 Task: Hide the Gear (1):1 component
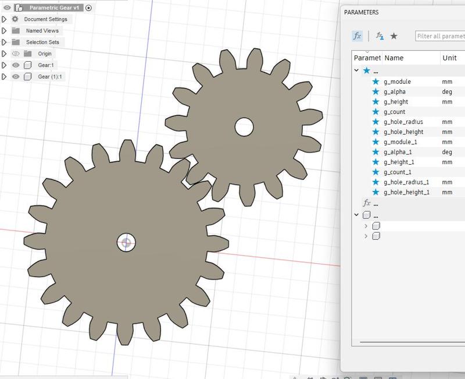[x=15, y=76]
